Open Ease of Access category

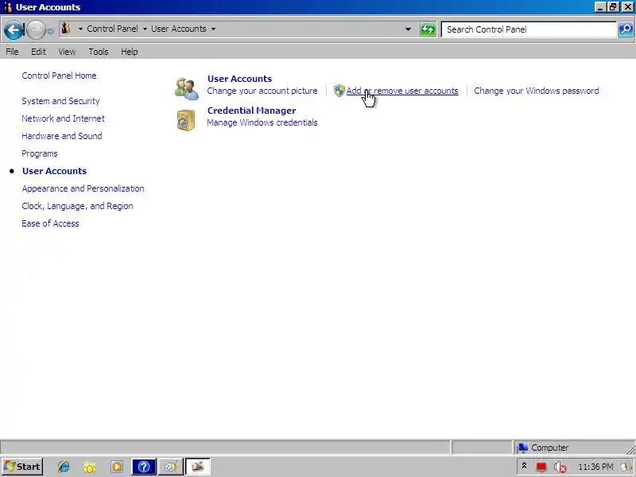coord(50,223)
